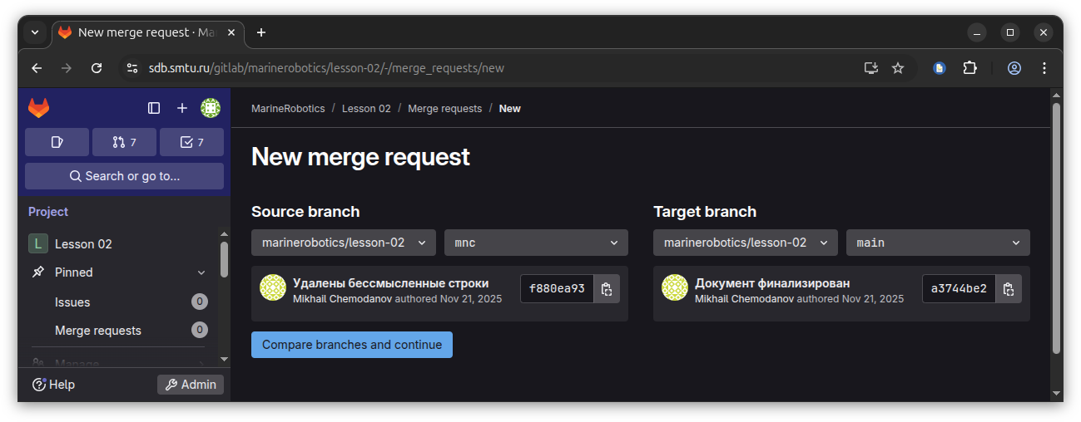Open assigned issues counter button
Viewport: 1081px width, 422px height.
point(57,142)
